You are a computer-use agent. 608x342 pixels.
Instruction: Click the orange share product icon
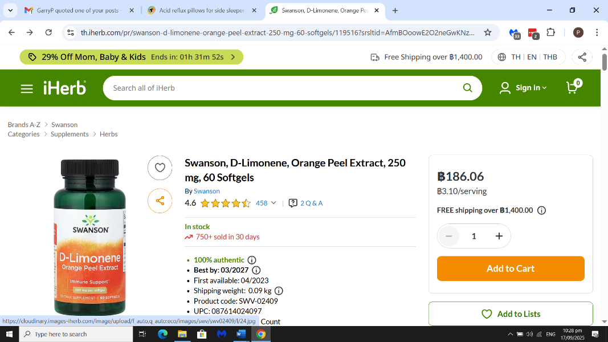pyautogui.click(x=160, y=201)
